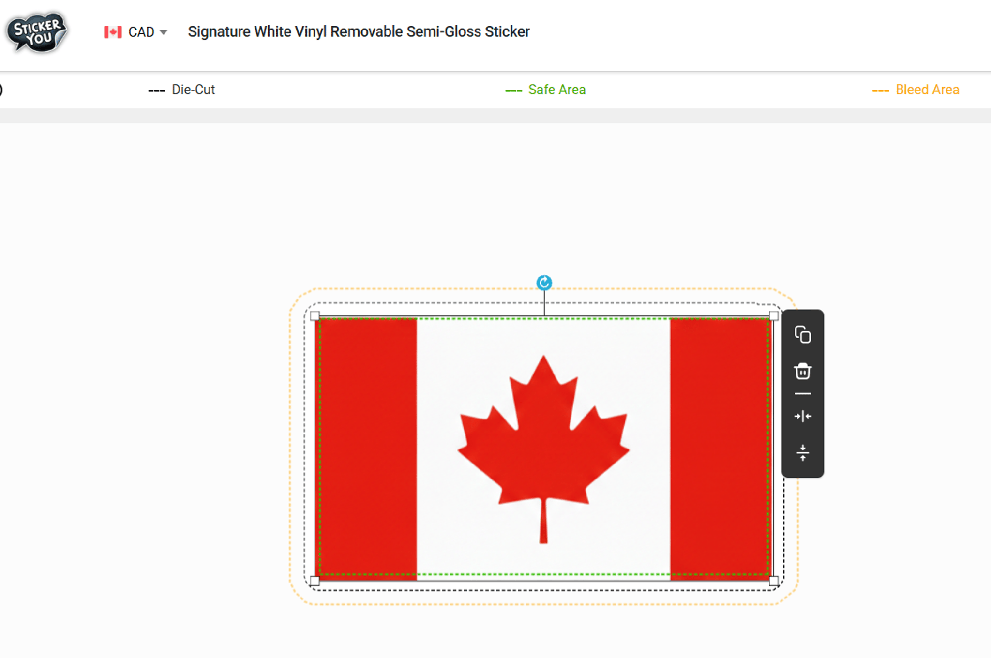Click the left red stripe of flag
Screen dimensions: 991x658
(x=367, y=448)
